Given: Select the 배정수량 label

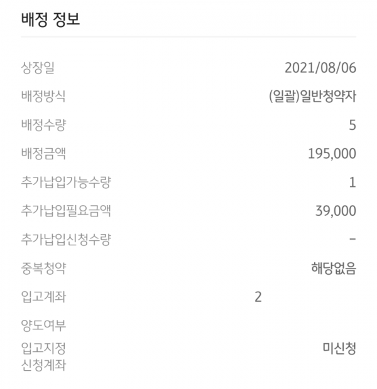Looking at the screenshot, I should [x=43, y=125].
